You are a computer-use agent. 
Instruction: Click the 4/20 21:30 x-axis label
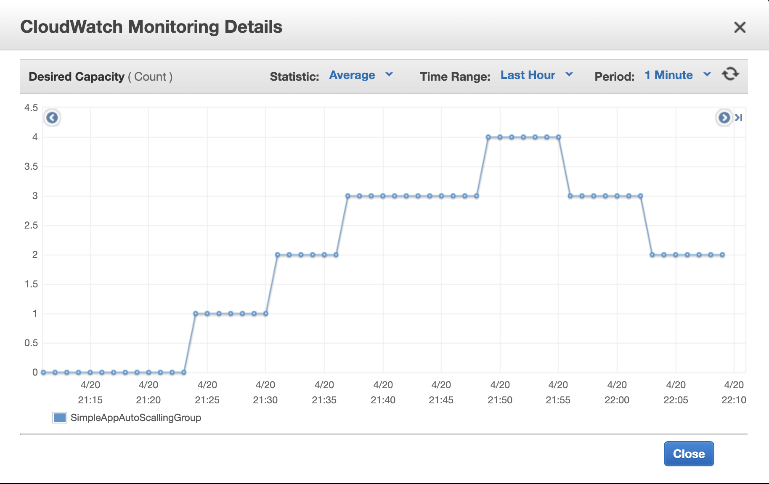[x=265, y=392]
